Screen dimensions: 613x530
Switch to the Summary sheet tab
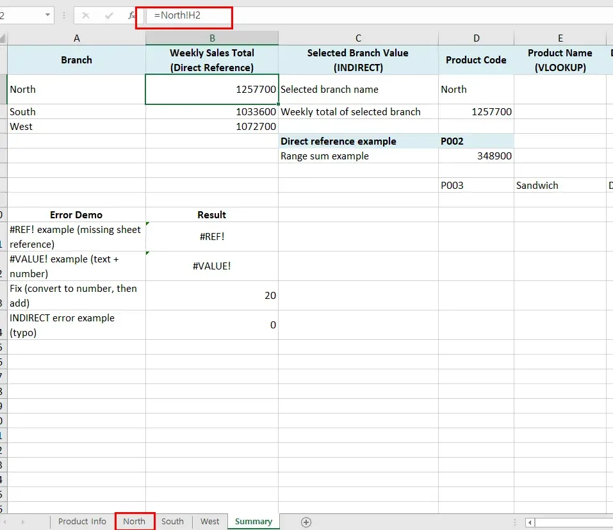[x=253, y=522]
